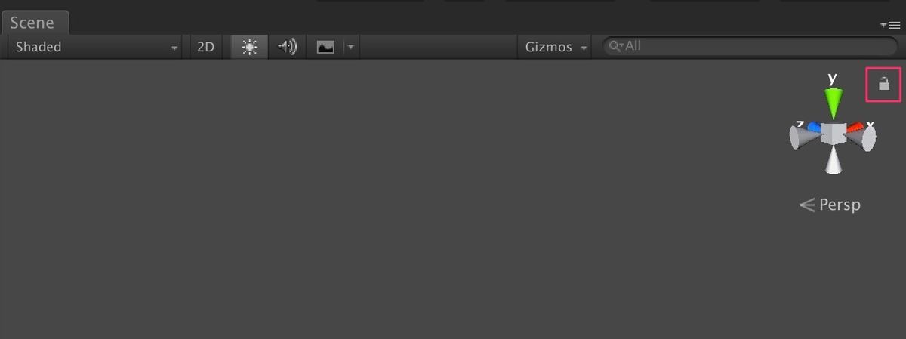Click the rotation lock padlock icon
Screen dimensions: 906x339
pyautogui.click(x=884, y=84)
